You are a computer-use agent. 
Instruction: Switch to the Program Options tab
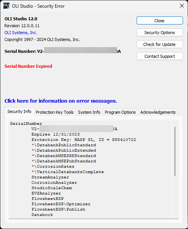click(120, 112)
